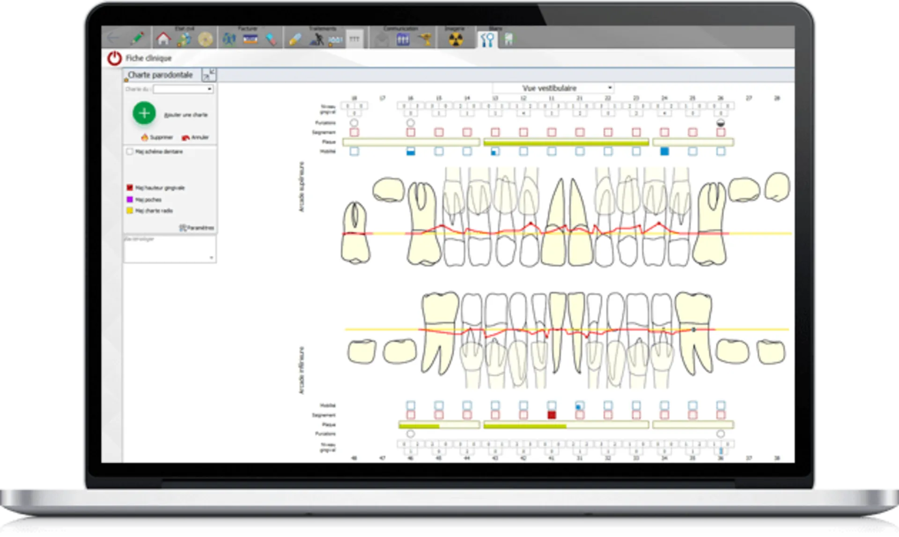This screenshot has width=899, height=537.
Task: Select the eraser icon in Facturer group
Action: click(272, 40)
